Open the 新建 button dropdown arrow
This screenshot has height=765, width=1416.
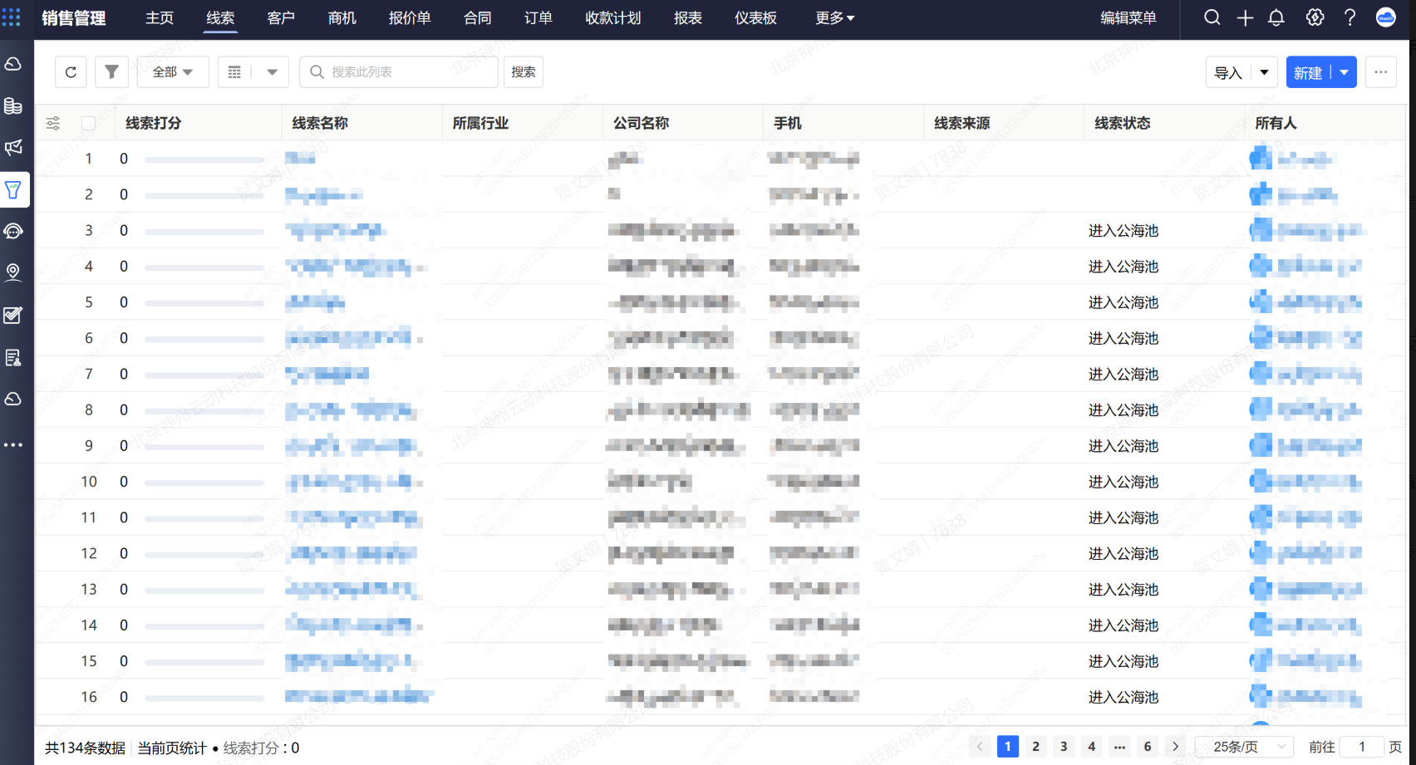(x=1345, y=72)
